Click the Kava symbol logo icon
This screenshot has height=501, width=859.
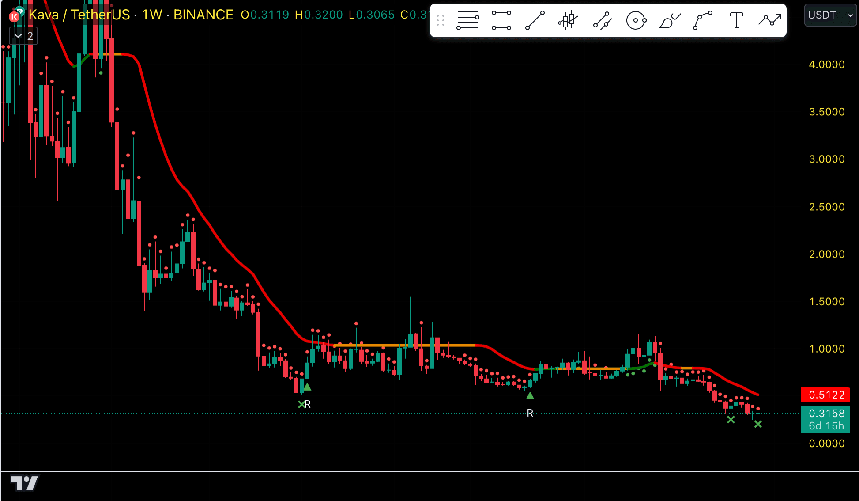(x=15, y=16)
